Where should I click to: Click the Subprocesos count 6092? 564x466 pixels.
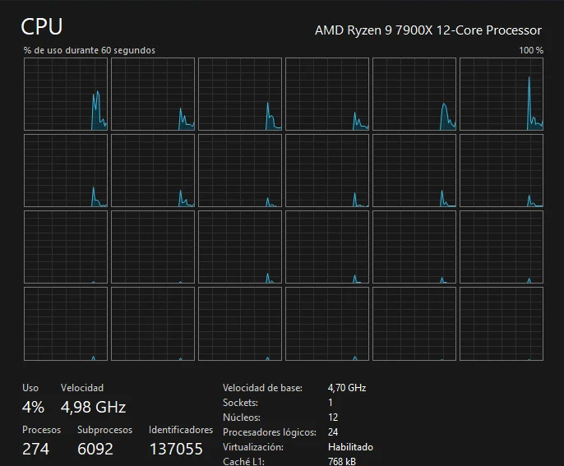click(95, 449)
